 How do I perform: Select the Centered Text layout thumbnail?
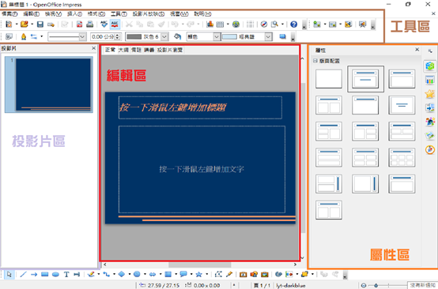[x=402, y=105]
